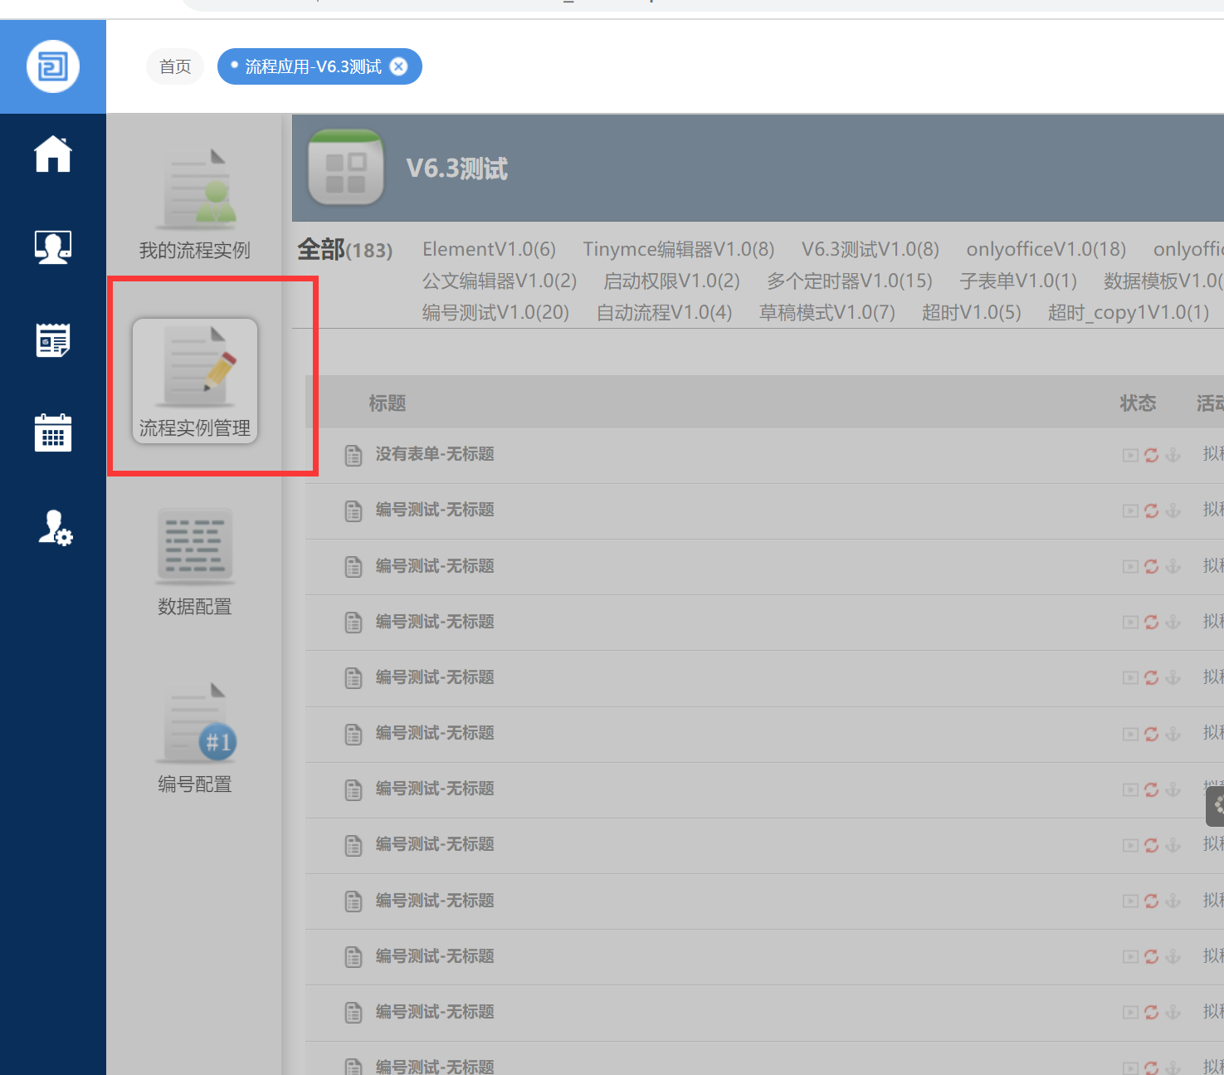
Task: Filter by V6.3测试V1.0(8)
Action: click(x=870, y=249)
